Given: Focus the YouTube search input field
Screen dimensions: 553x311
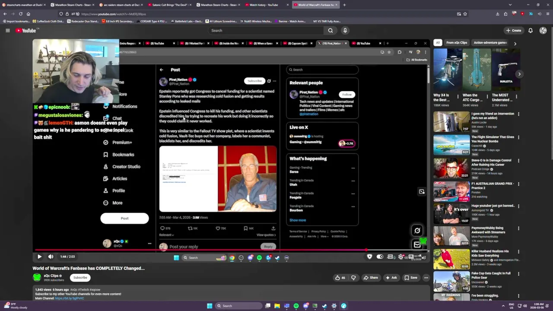Looking at the screenshot, I should 266,30.
